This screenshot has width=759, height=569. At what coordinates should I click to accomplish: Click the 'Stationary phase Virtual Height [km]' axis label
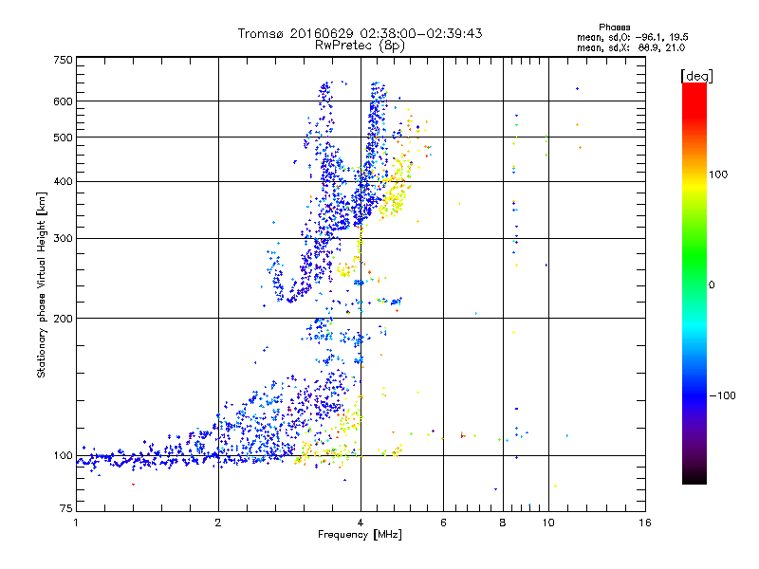click(x=41, y=284)
